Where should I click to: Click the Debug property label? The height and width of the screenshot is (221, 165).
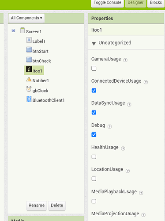(98, 125)
